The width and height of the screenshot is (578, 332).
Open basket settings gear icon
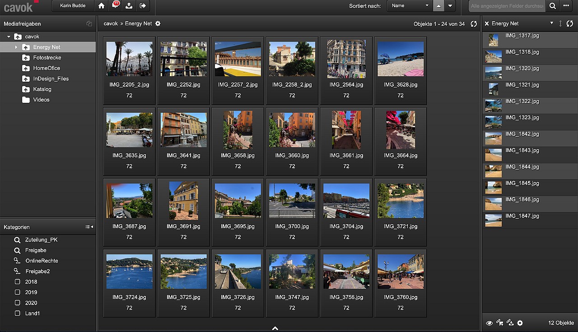[520, 323]
